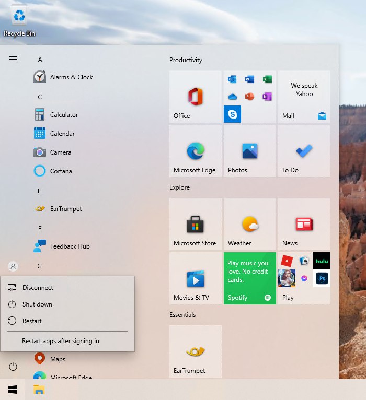Open the Spotify tile

(x=250, y=278)
